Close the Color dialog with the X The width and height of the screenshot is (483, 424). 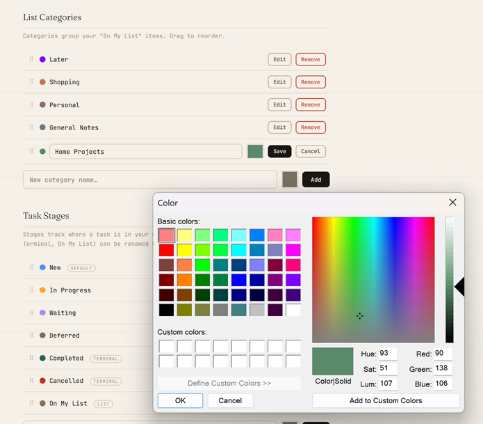coord(452,203)
